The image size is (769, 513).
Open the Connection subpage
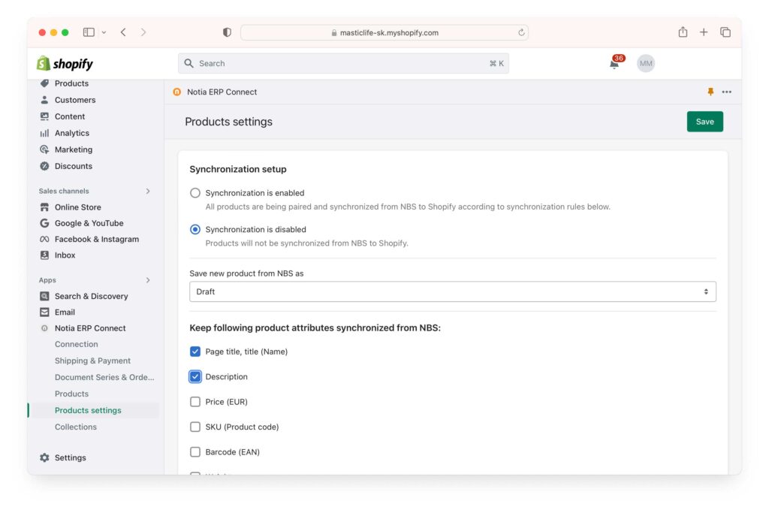tap(77, 344)
